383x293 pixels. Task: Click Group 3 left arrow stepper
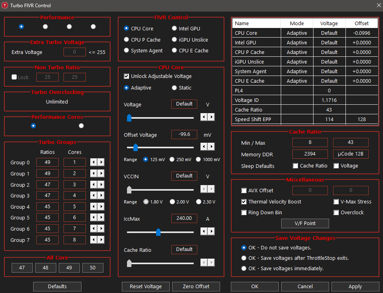(x=93, y=195)
